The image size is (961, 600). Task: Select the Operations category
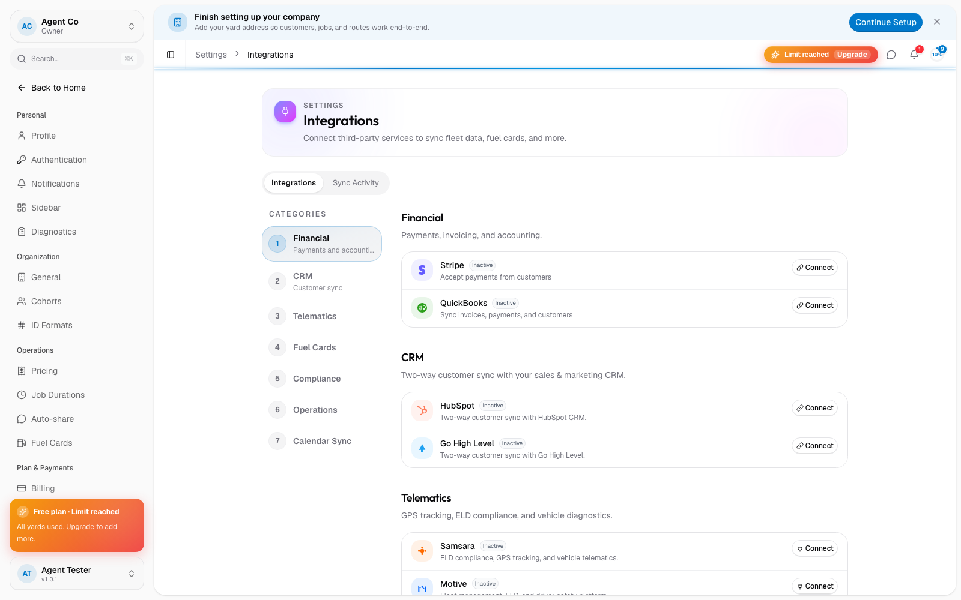pyautogui.click(x=322, y=410)
